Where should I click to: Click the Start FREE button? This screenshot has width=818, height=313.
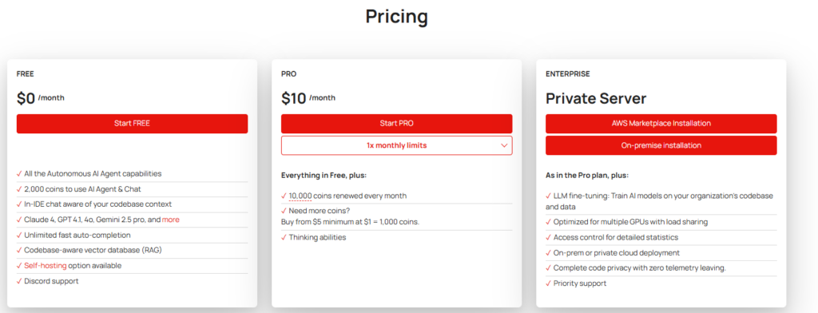132,124
